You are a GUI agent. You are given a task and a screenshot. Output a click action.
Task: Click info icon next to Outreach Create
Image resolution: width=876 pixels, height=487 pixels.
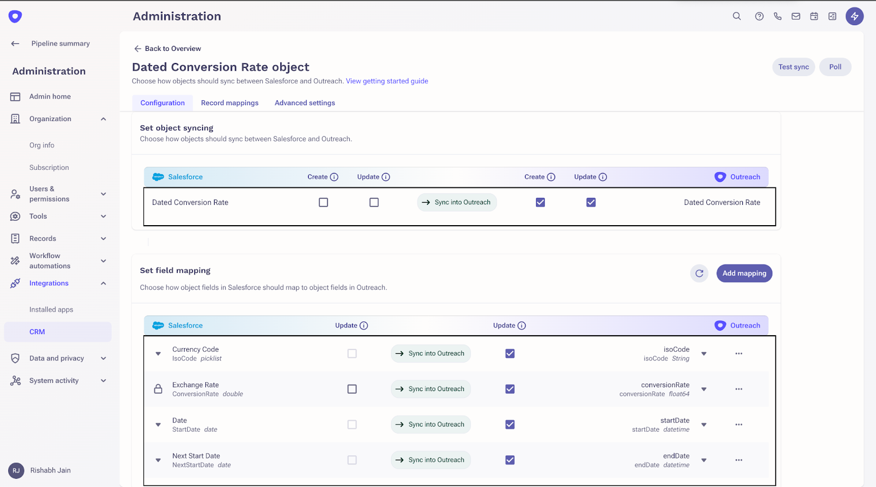pos(551,177)
